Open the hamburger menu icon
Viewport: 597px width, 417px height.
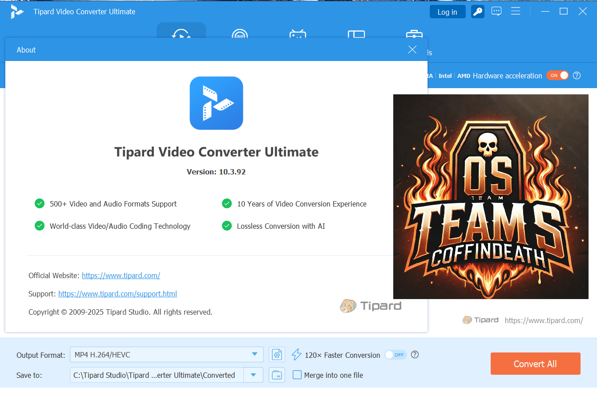(516, 12)
